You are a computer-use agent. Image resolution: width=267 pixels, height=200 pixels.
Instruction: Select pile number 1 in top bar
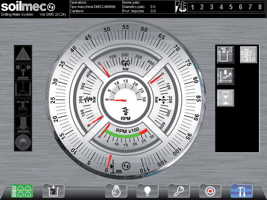pyautogui.click(x=193, y=7)
